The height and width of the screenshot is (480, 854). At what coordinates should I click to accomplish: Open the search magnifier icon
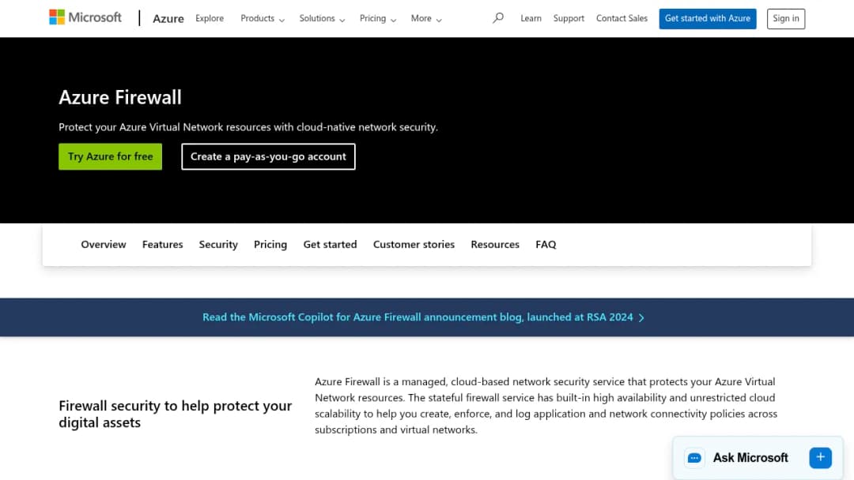pos(498,18)
